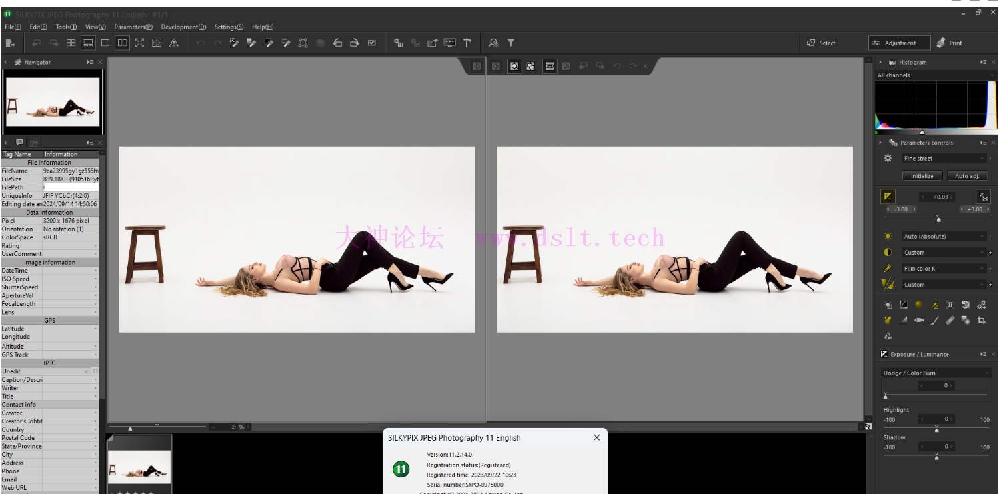Open the Help menu
The width and height of the screenshot is (999, 494).
(x=263, y=27)
